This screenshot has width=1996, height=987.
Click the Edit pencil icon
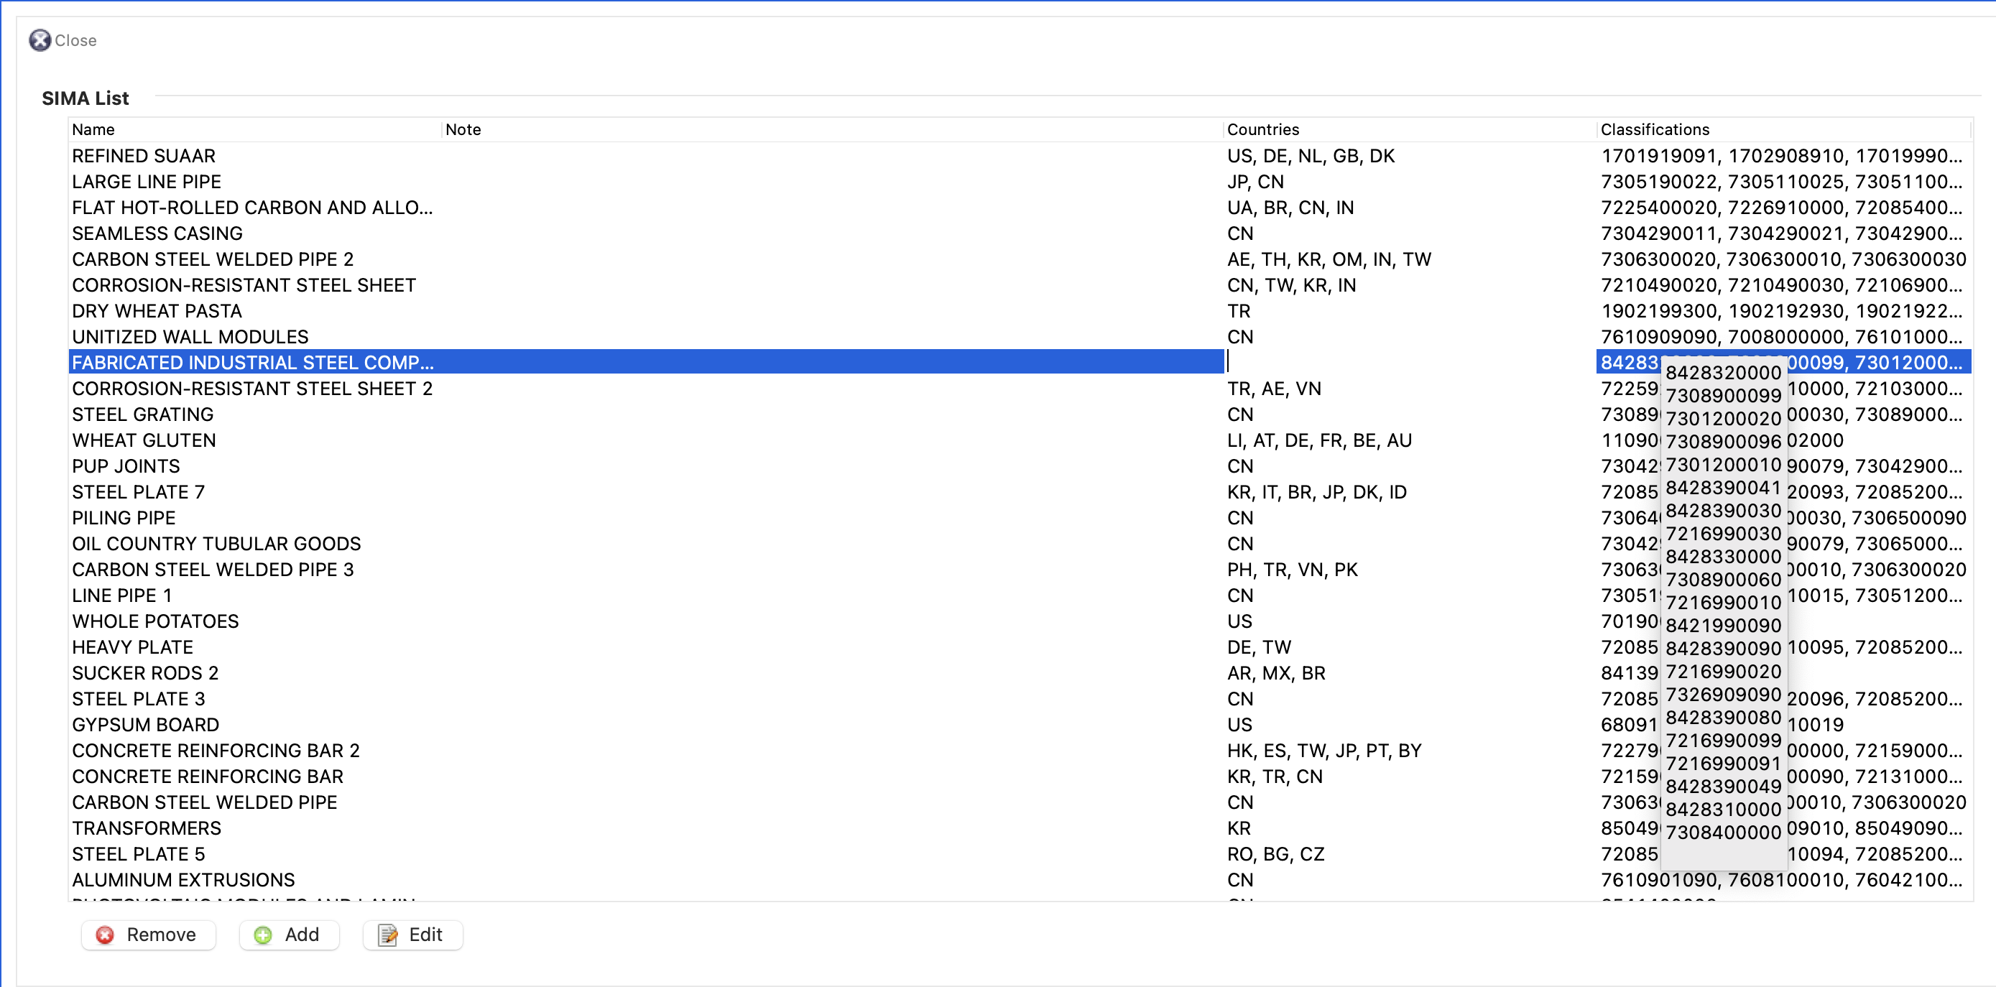[387, 935]
